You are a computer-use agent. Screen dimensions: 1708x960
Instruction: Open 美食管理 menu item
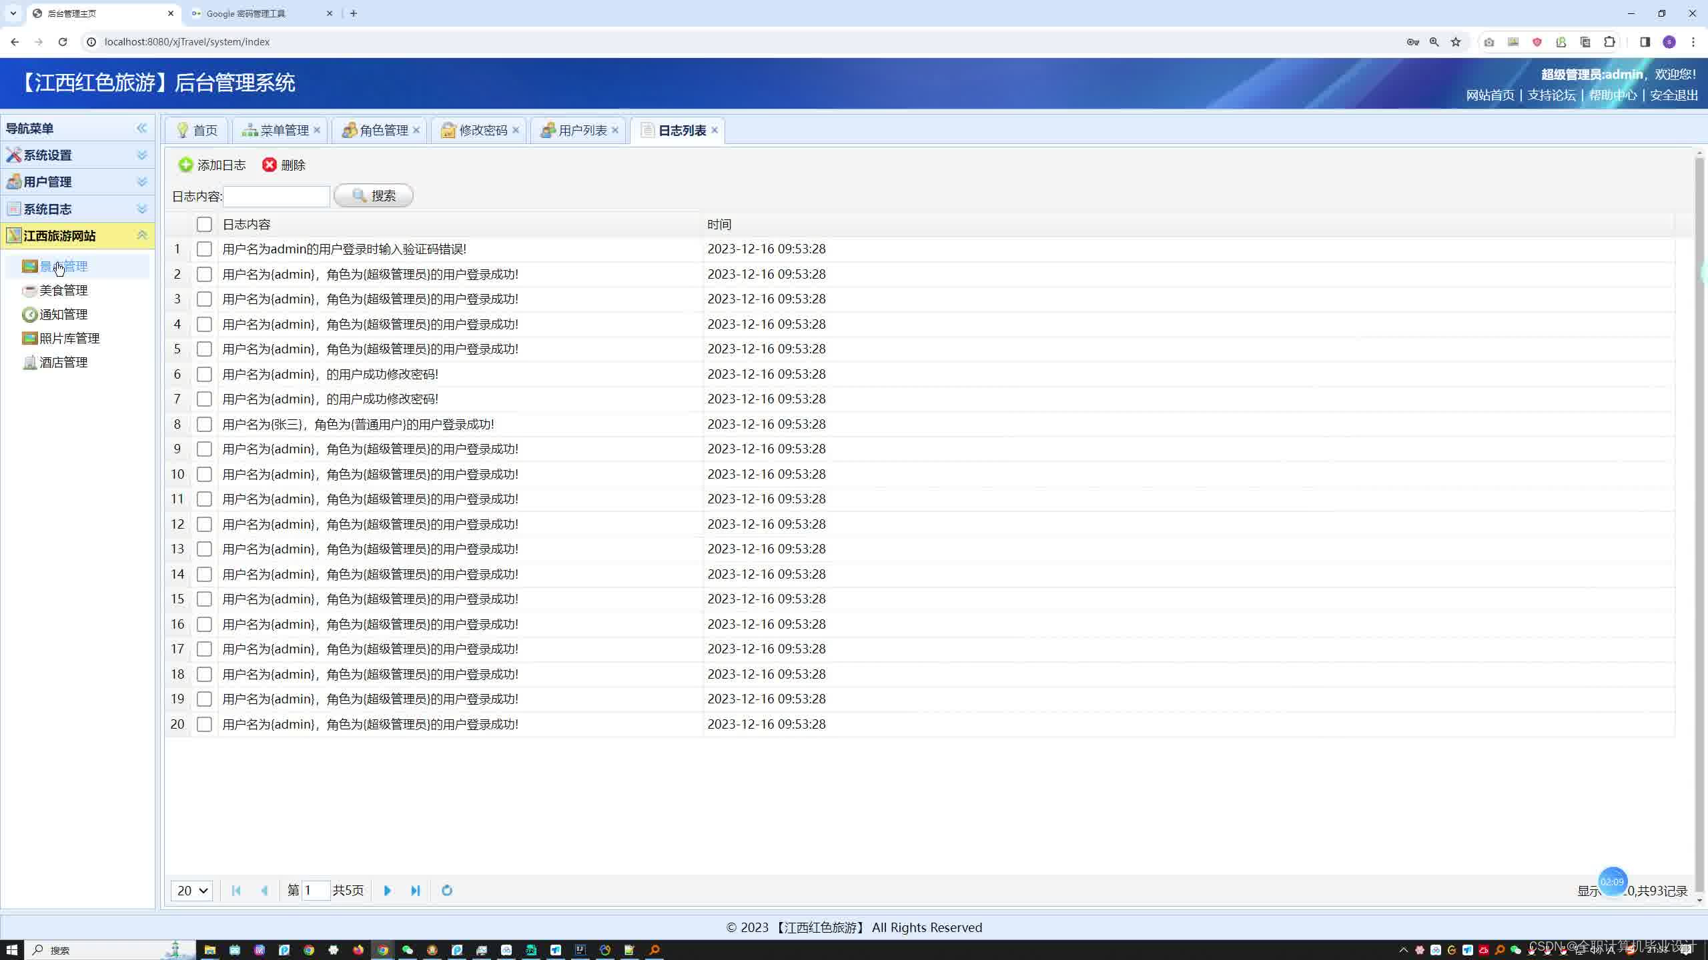coord(63,290)
